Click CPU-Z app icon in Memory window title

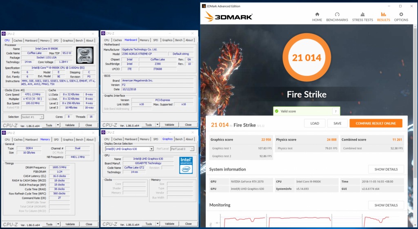coord(4,133)
